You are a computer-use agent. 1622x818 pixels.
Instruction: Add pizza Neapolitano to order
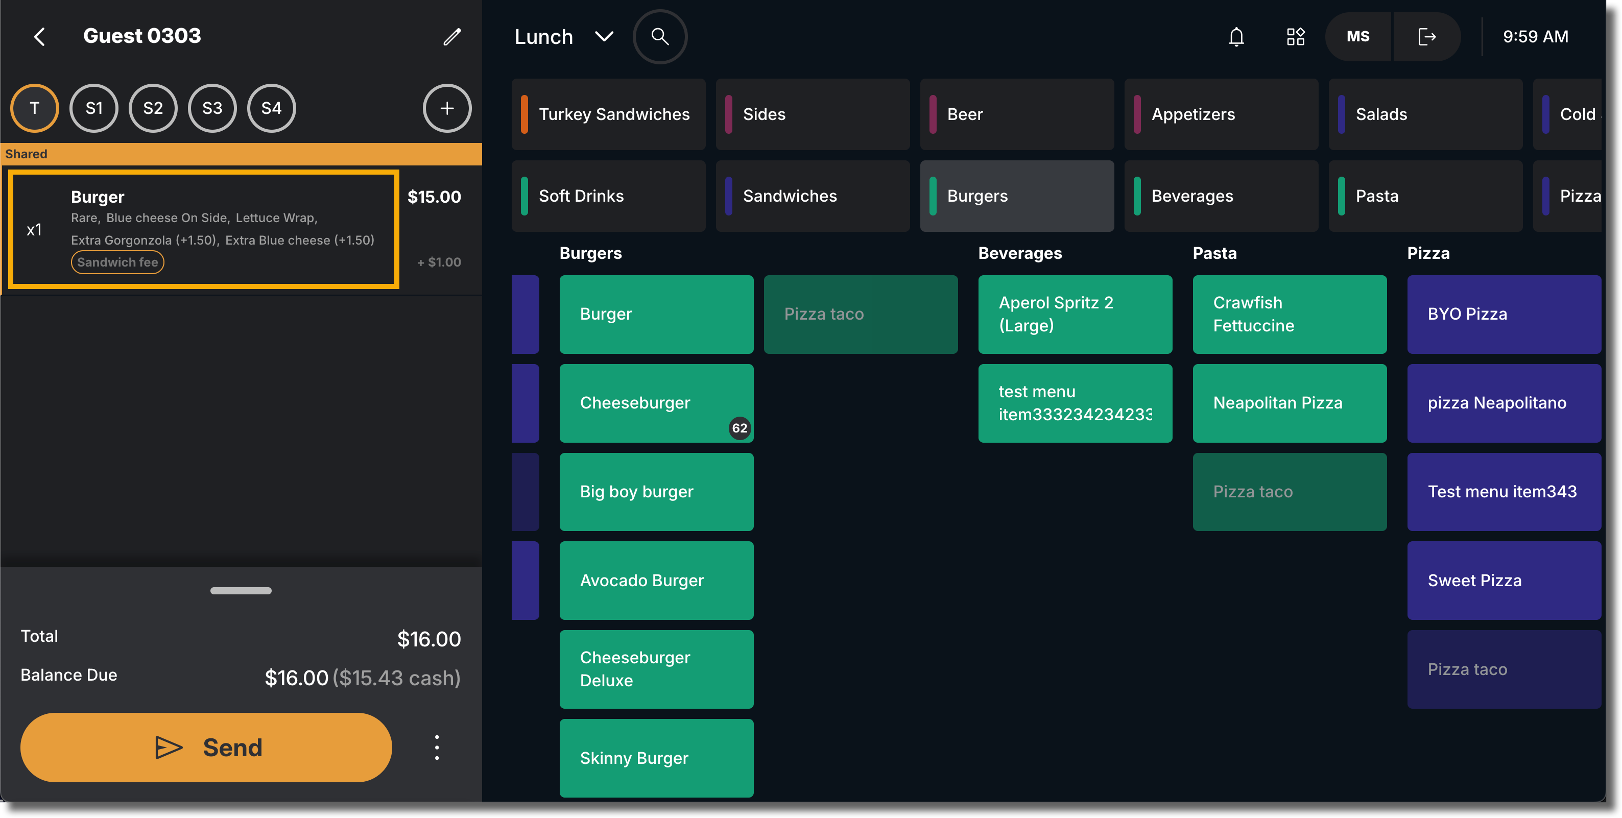tap(1504, 403)
